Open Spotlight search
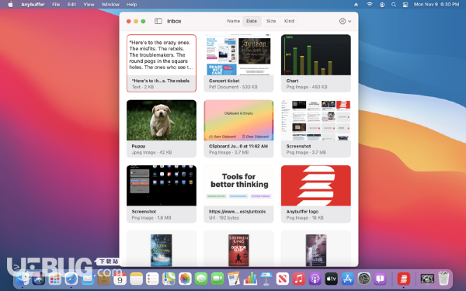The image size is (466, 291). [394, 5]
